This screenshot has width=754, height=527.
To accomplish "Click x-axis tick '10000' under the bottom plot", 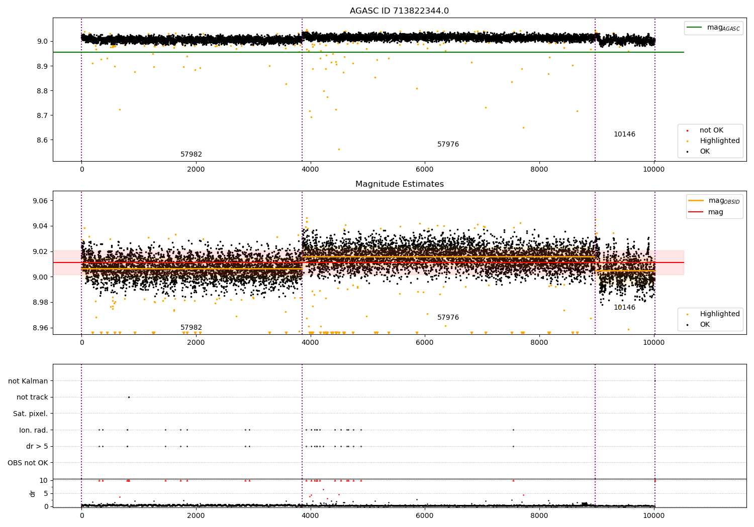I will 653,515.
